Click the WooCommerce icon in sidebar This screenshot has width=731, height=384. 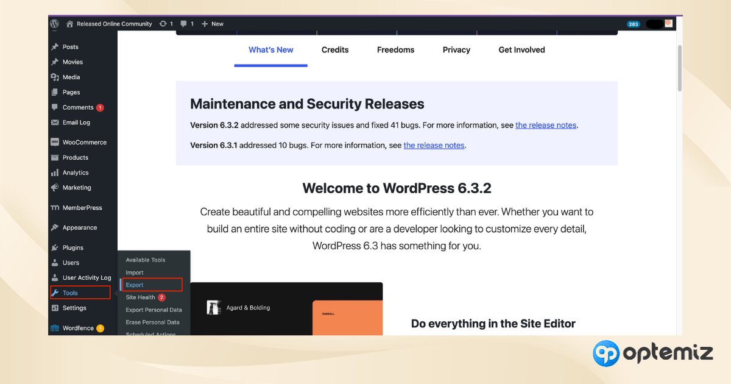coord(55,143)
